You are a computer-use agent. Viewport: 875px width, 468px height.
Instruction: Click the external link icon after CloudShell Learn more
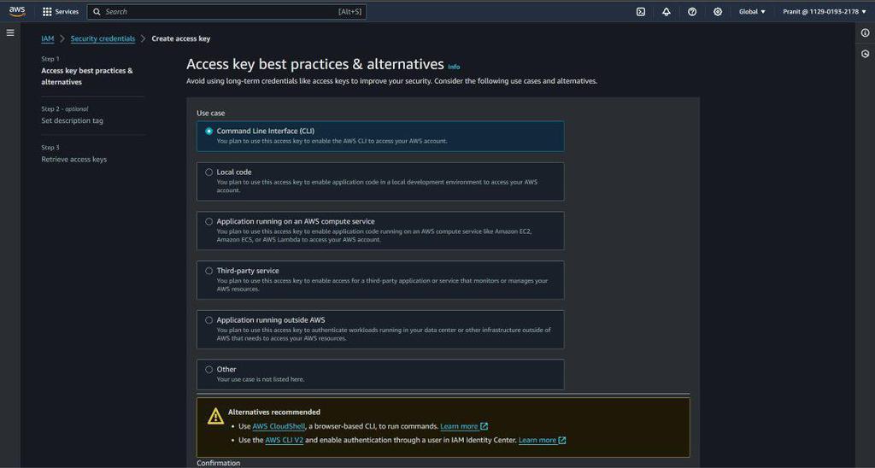coord(484,426)
